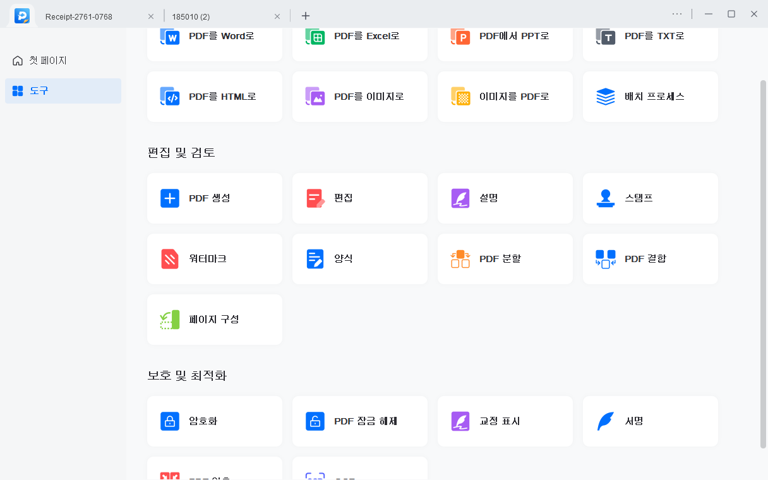Open the PDF를 Word로 conversion tool
Image resolution: width=768 pixels, height=480 pixels.
click(215, 36)
